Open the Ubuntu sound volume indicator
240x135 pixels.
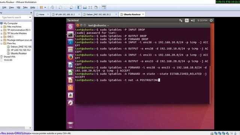tap(193, 20)
